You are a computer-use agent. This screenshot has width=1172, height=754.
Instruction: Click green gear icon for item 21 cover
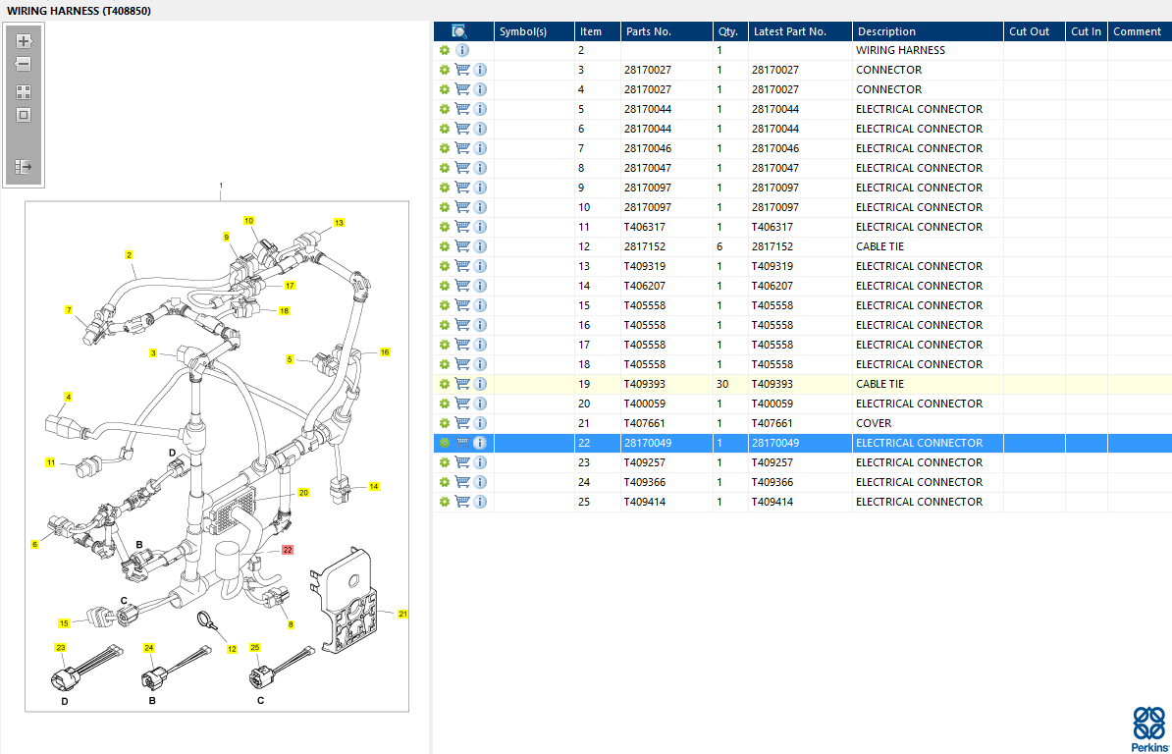click(445, 423)
